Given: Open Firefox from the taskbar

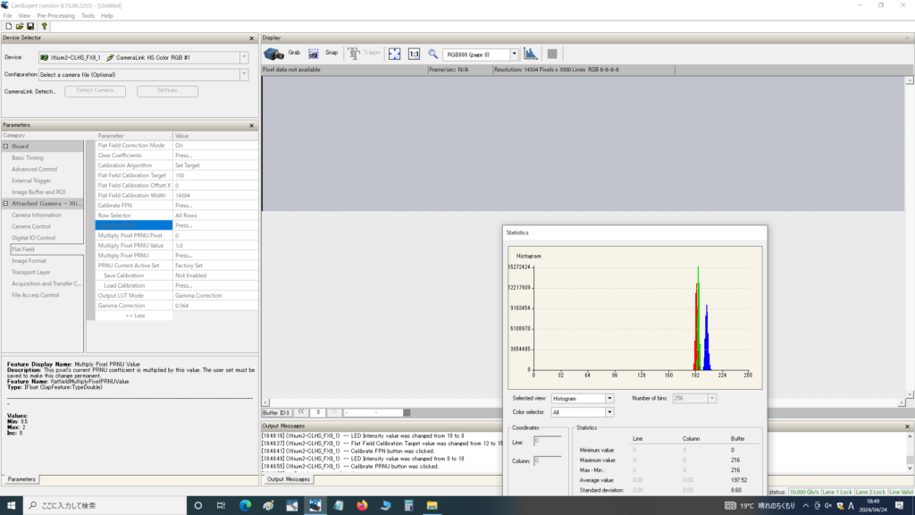Looking at the screenshot, I should point(362,506).
